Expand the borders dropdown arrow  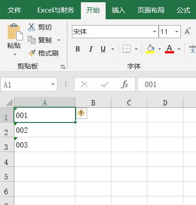[x=136, y=49]
